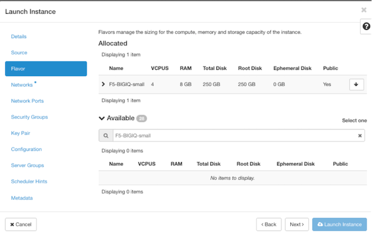Click the 'Select one' label
The width and height of the screenshot is (372, 234).
(x=354, y=121)
